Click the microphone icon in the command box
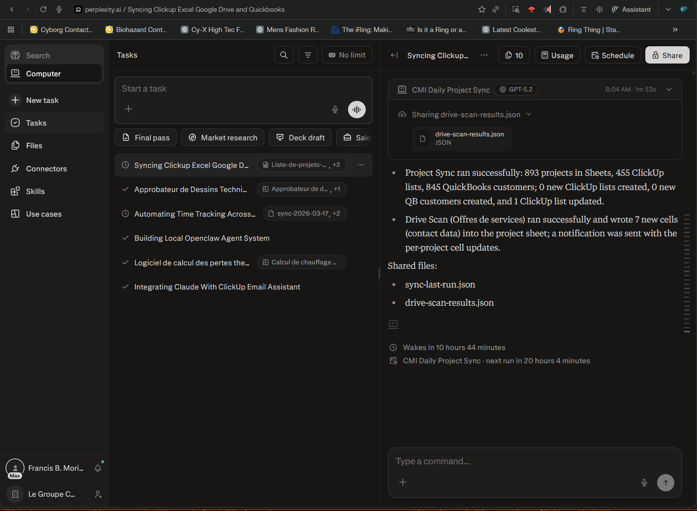This screenshot has width=697, height=511. point(644,482)
